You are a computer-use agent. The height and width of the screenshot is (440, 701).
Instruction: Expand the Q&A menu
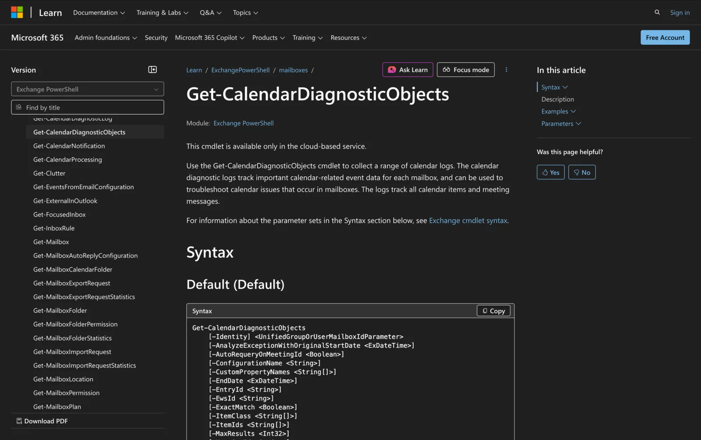(211, 12)
